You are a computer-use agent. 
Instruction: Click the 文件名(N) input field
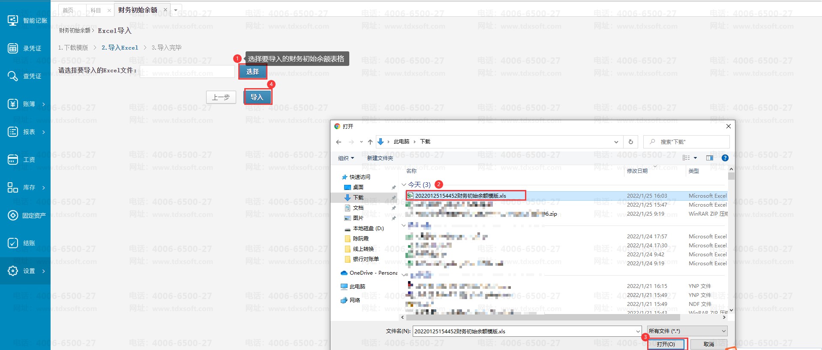(524, 331)
